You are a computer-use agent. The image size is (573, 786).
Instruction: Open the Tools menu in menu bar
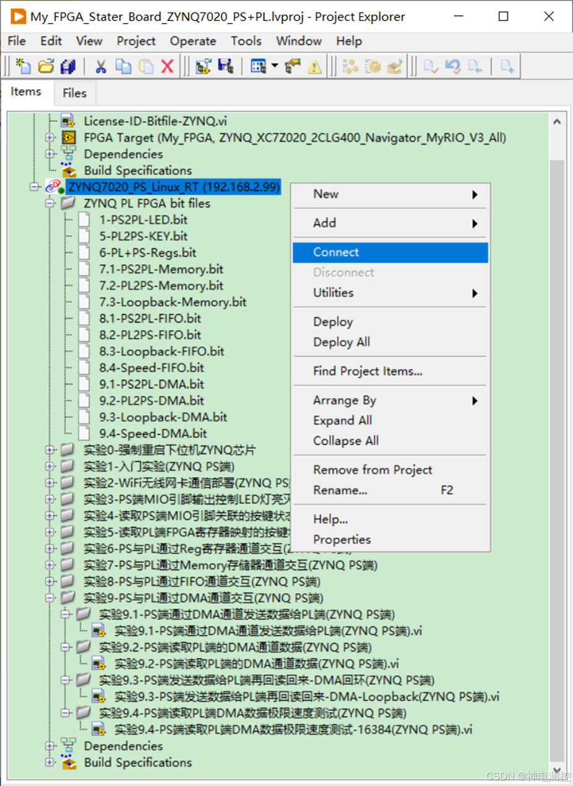246,41
